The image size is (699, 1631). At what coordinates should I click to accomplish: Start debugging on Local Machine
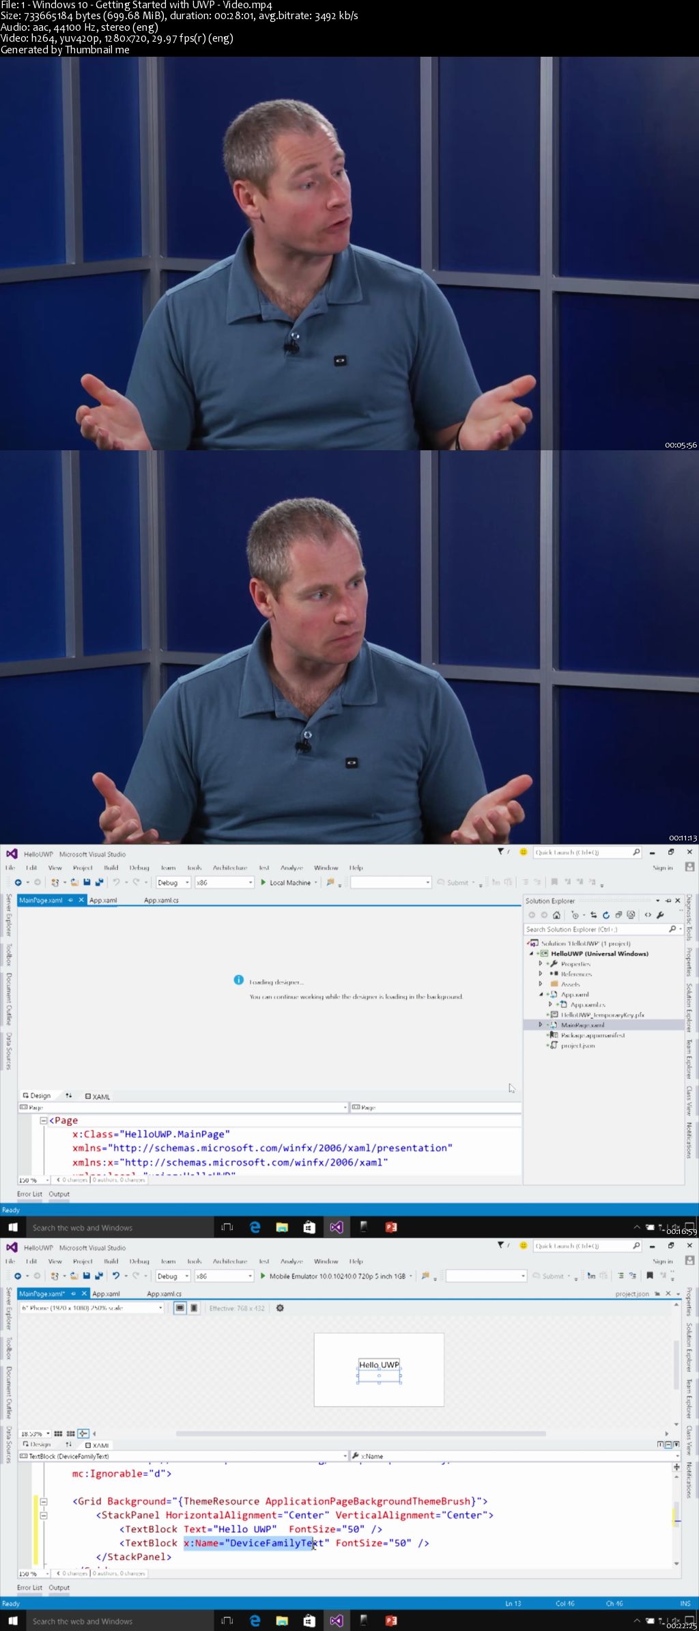click(285, 883)
